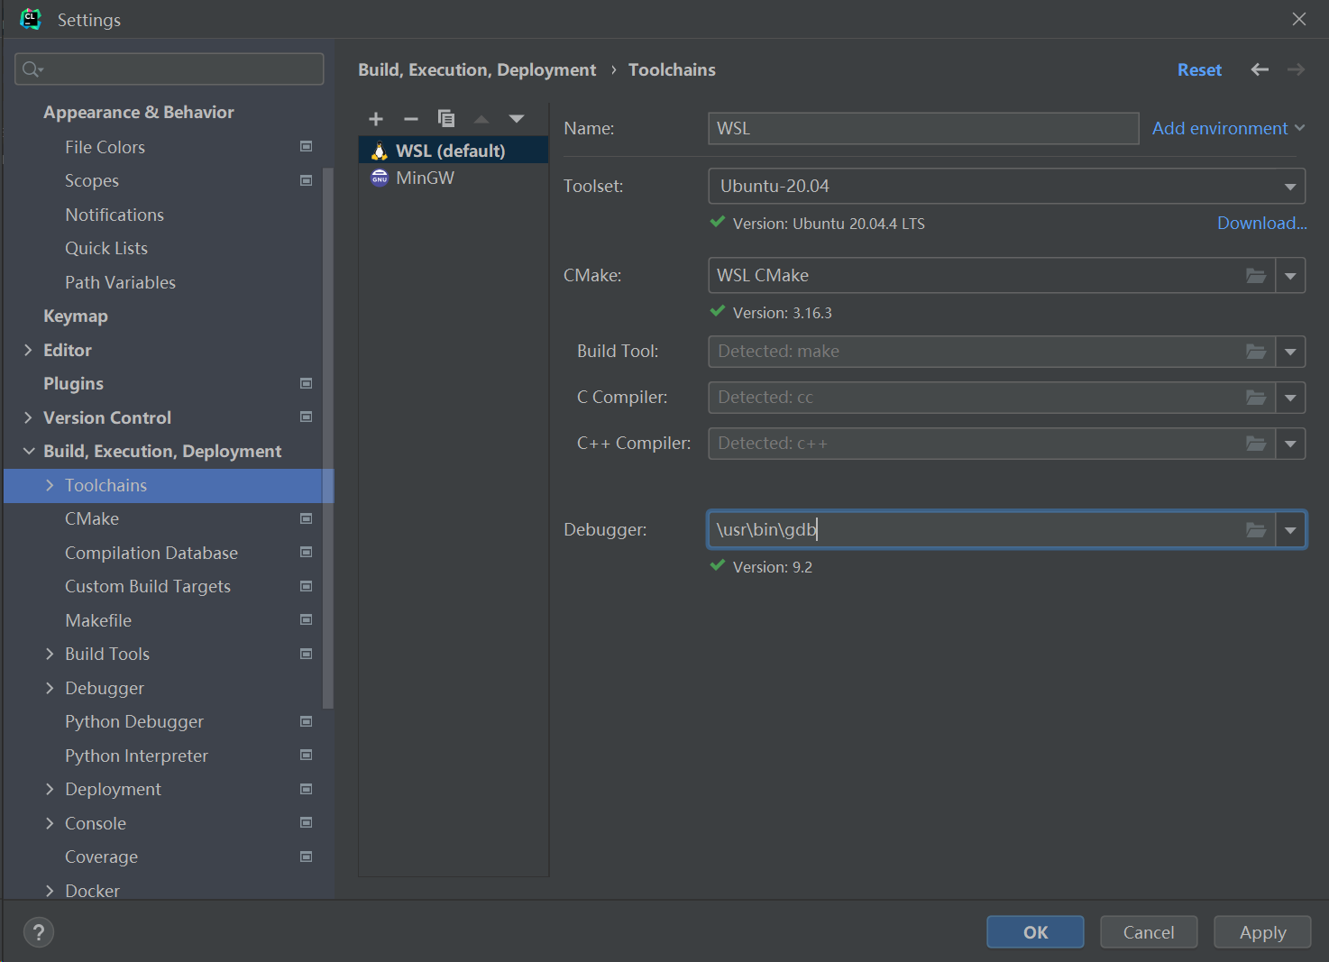Viewport: 1329px width, 962px height.
Task: Expand the Deployment node
Action: (x=50, y=789)
